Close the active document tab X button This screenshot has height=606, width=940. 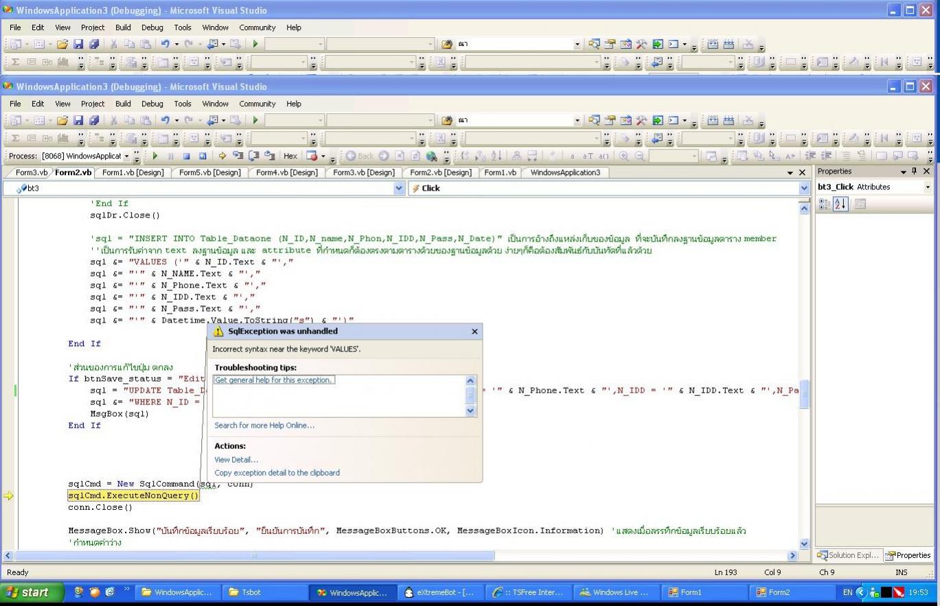pyautogui.click(x=802, y=172)
